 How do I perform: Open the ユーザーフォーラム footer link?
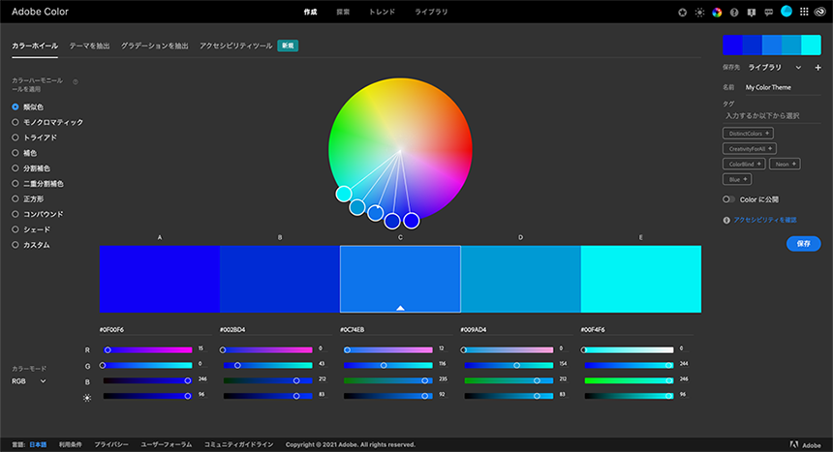coord(166,444)
